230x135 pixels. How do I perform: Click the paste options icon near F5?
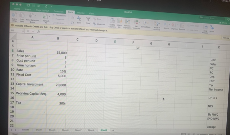138,48
